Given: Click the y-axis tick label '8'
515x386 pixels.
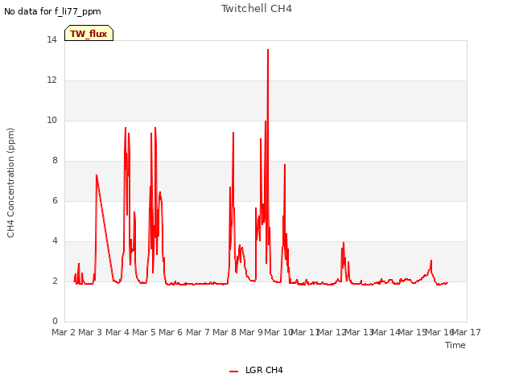Looking at the screenshot, I should (x=55, y=160).
